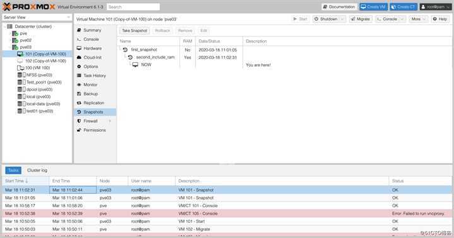Open the Snapshots menu item
The image size is (454, 238).
pos(95,112)
